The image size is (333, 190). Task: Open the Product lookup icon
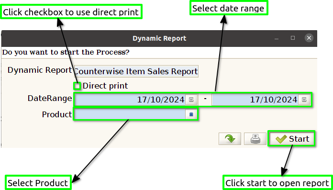pyautogui.click(x=191, y=114)
